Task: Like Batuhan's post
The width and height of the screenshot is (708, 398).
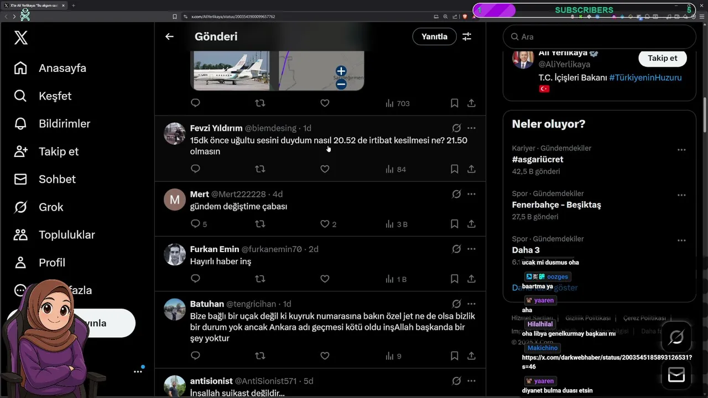Action: pos(325,355)
